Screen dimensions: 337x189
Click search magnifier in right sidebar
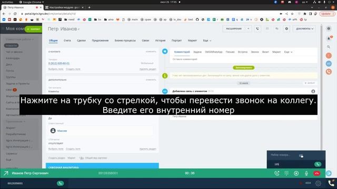point(329,47)
